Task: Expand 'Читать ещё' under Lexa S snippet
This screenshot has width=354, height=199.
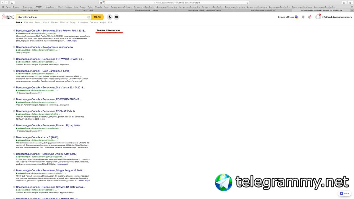Action: [x=84, y=148]
